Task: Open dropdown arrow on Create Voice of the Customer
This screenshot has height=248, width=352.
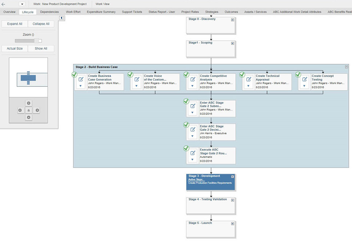Action: (x=136, y=86)
